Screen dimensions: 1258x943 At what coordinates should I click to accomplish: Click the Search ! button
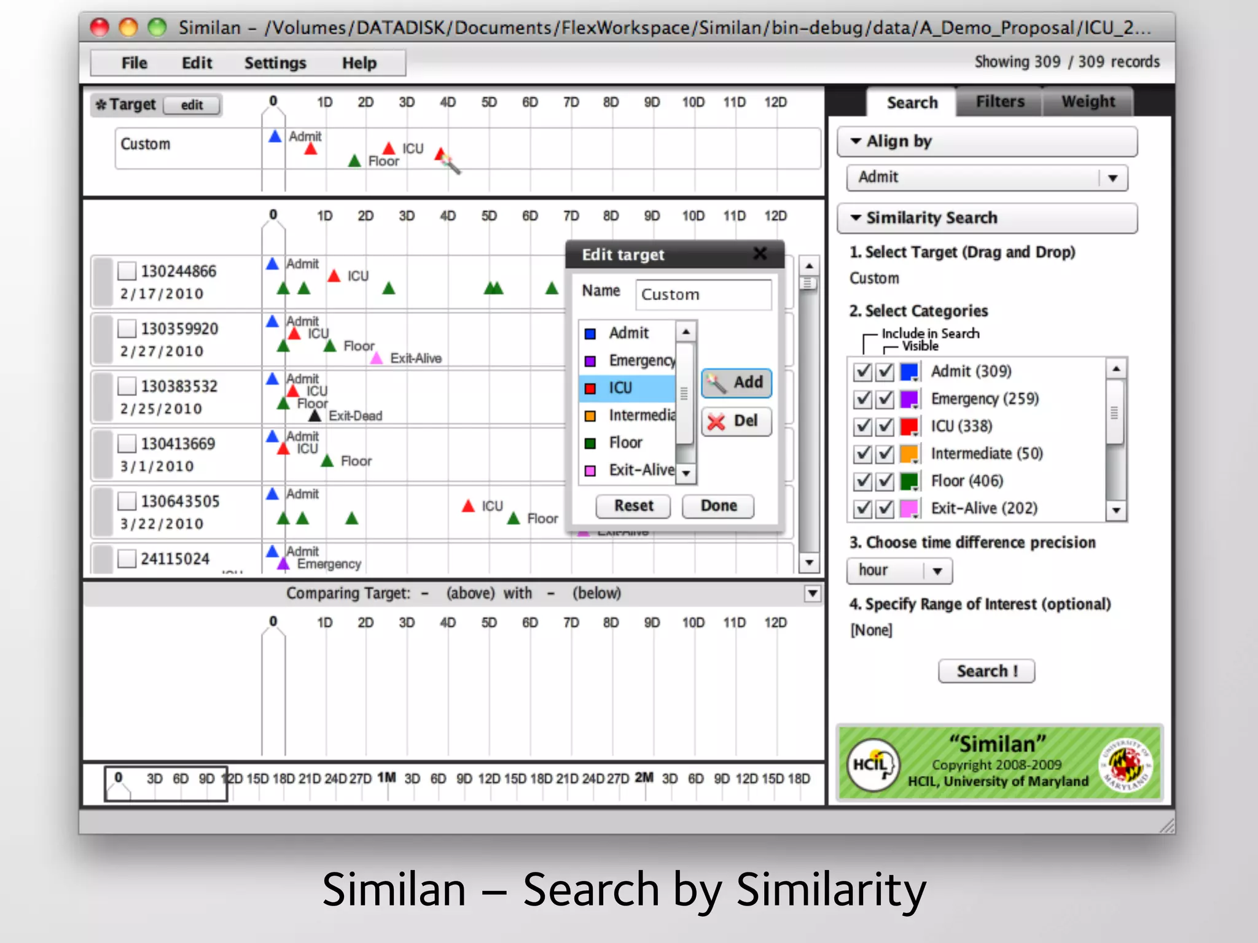click(x=986, y=671)
